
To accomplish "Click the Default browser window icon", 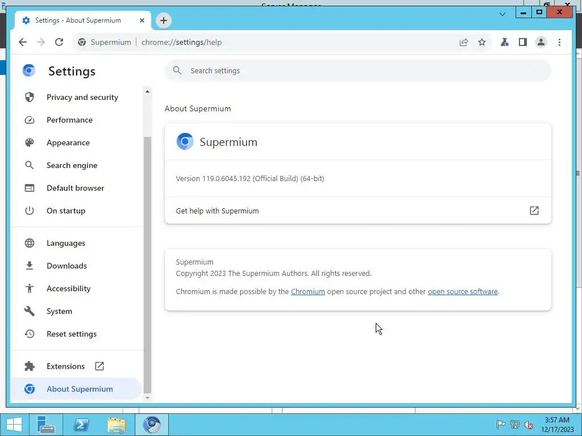I will pyautogui.click(x=30, y=188).
